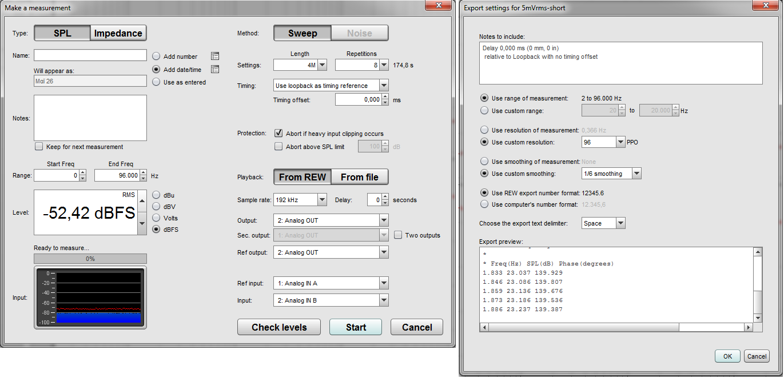Select SPL measurement type
The image size is (784, 378).
click(62, 33)
